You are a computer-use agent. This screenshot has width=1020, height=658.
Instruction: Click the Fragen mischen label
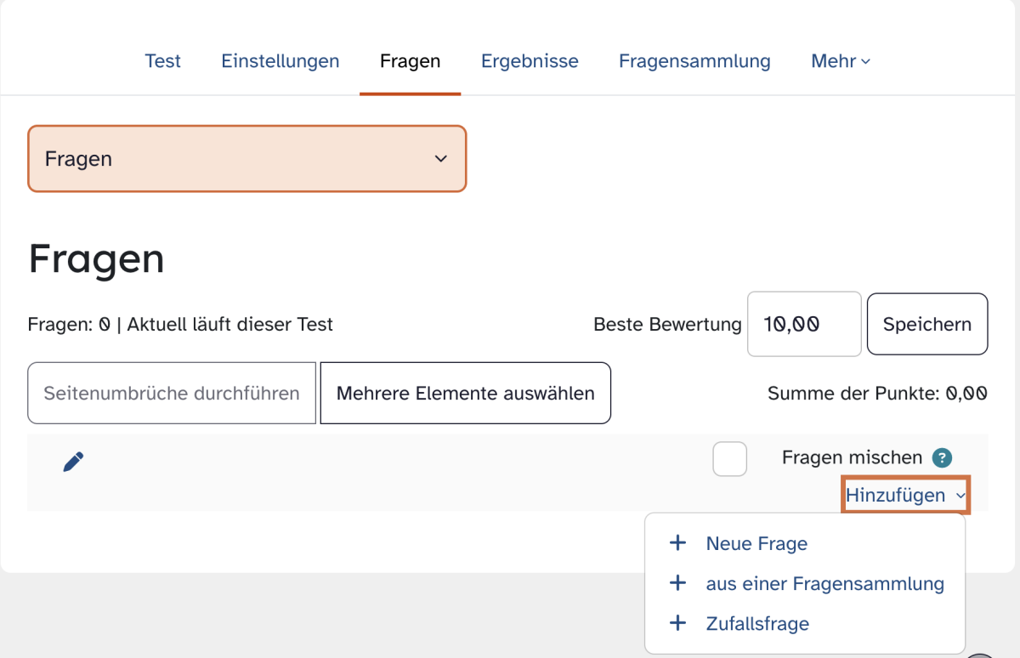click(852, 457)
